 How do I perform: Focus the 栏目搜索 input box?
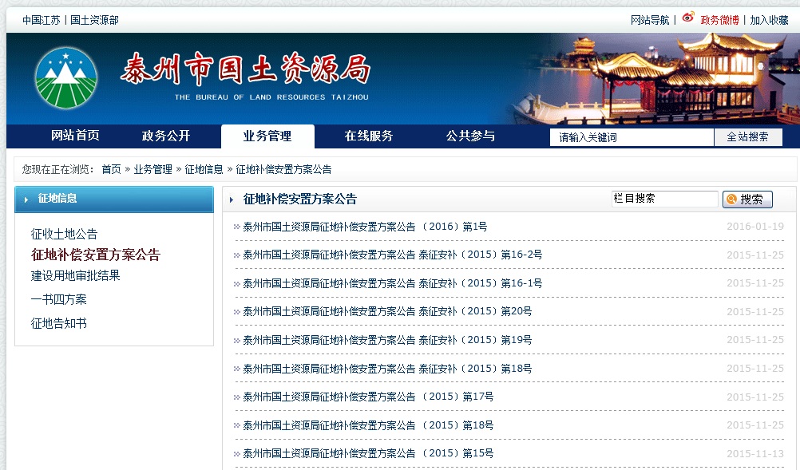[664, 199]
